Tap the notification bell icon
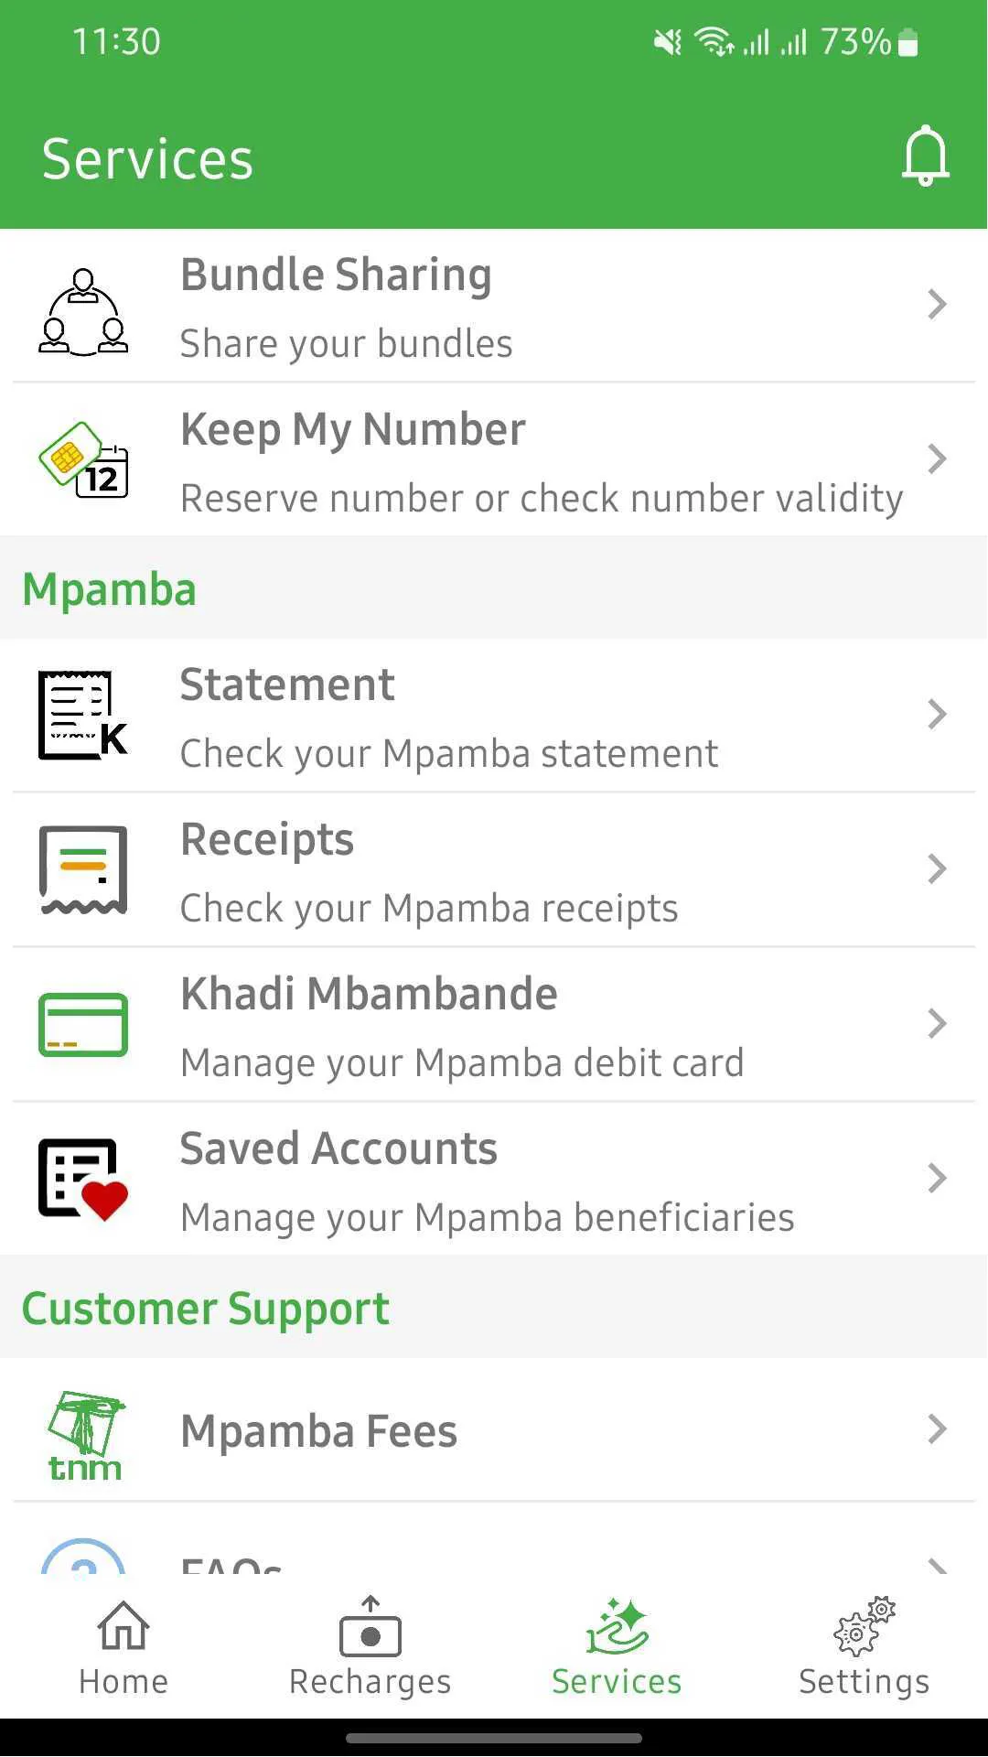 (925, 156)
